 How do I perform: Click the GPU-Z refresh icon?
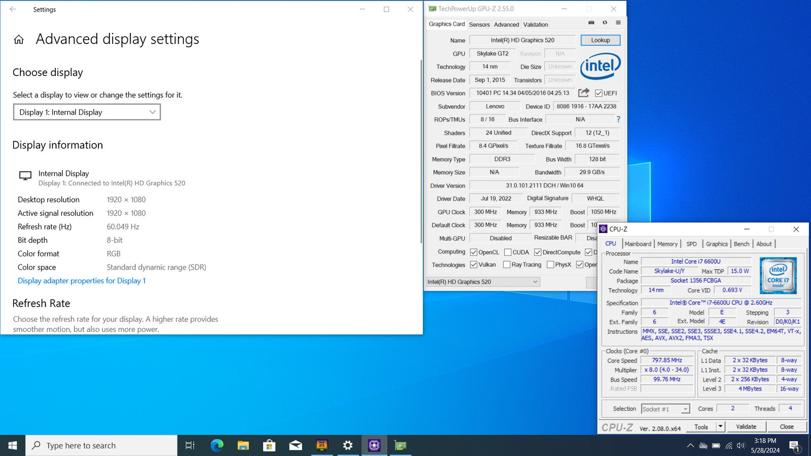[x=605, y=23]
